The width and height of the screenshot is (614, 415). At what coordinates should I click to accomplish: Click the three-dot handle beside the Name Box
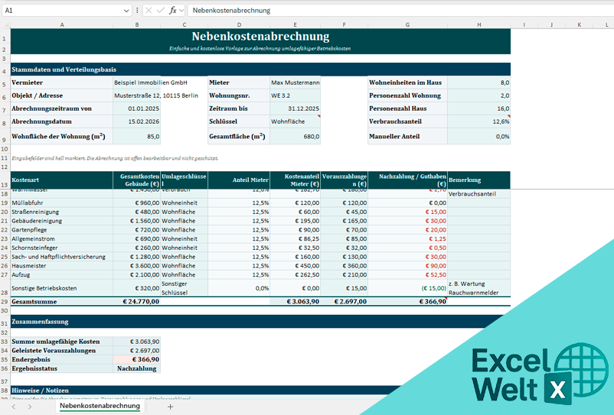coord(137,11)
